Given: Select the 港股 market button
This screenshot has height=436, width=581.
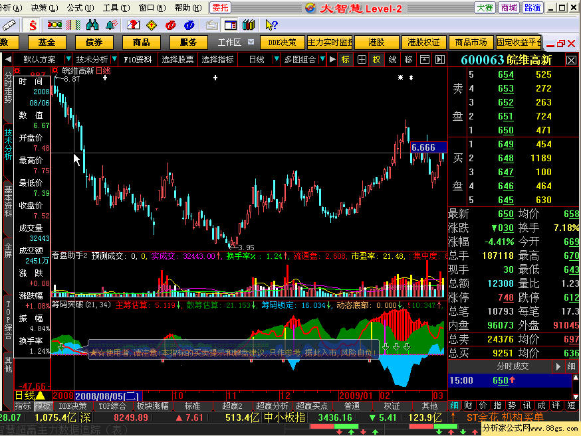Looking at the screenshot, I should click(x=376, y=42).
